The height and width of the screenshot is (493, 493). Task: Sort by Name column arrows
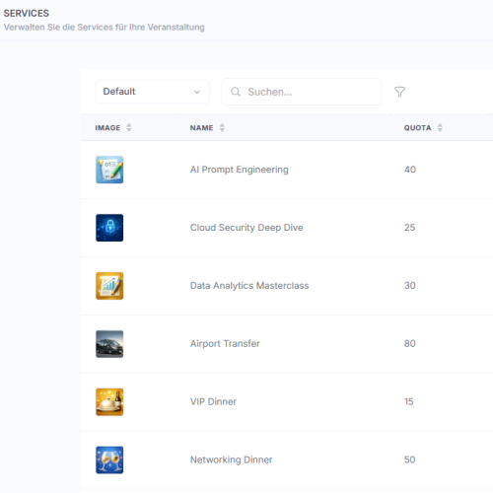click(222, 127)
